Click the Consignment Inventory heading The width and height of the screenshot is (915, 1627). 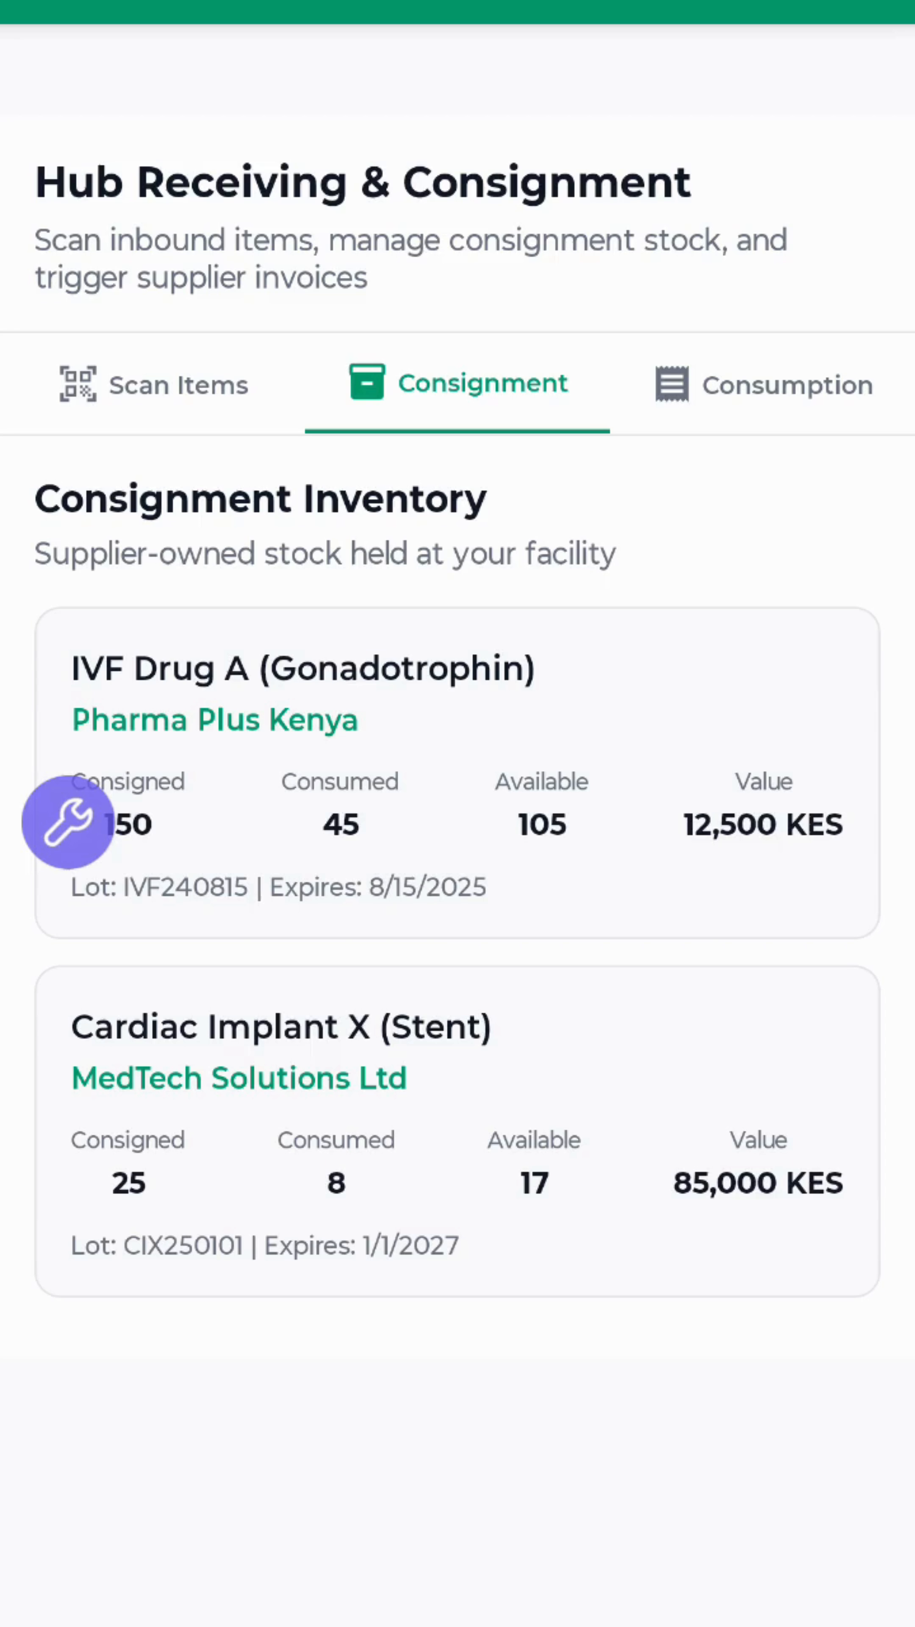tap(260, 500)
